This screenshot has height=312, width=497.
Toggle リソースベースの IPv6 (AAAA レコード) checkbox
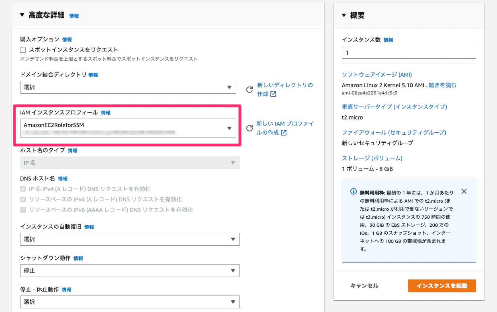pyautogui.click(x=23, y=210)
